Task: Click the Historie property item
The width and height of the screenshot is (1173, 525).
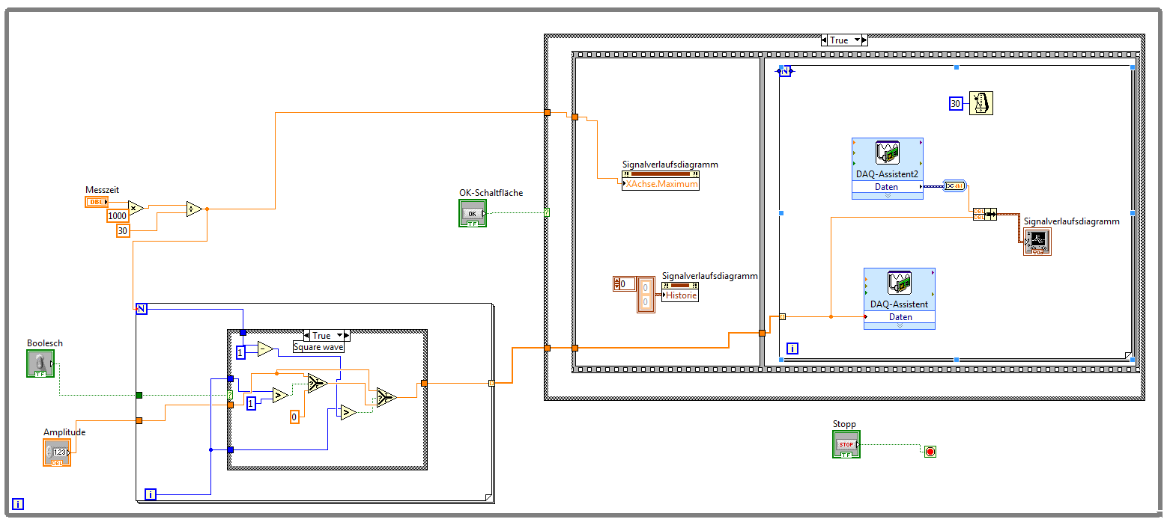Action: coord(680,295)
